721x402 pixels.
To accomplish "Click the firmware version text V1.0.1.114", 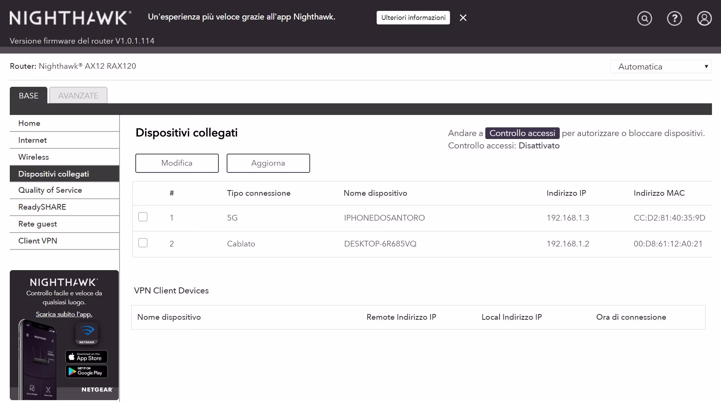I will click(135, 41).
